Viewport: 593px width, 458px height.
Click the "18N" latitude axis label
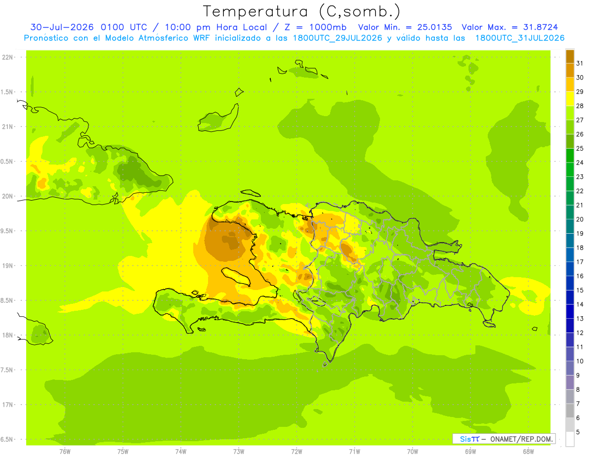pos(8,335)
